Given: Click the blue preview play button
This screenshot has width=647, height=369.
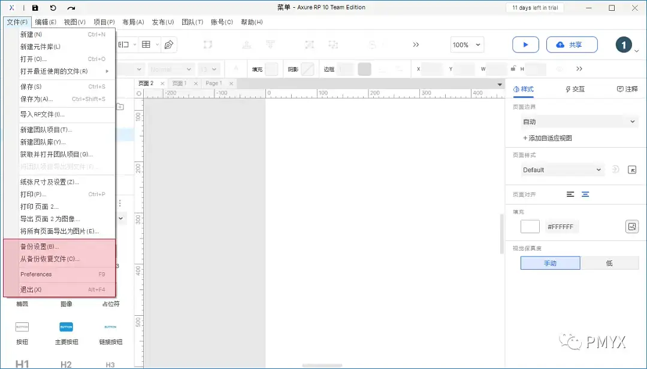Looking at the screenshot, I should point(525,44).
